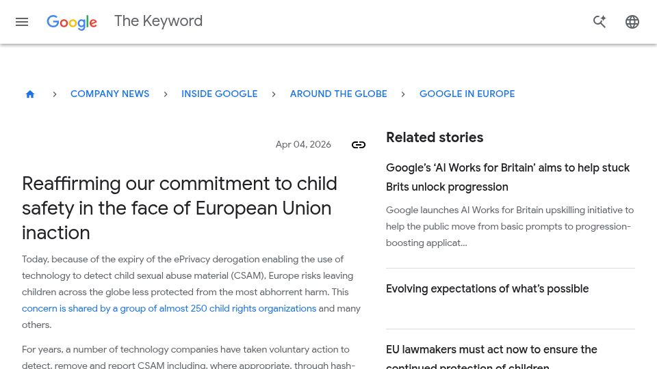The width and height of the screenshot is (657, 369).
Task: Open the language globe selector
Action: click(632, 22)
